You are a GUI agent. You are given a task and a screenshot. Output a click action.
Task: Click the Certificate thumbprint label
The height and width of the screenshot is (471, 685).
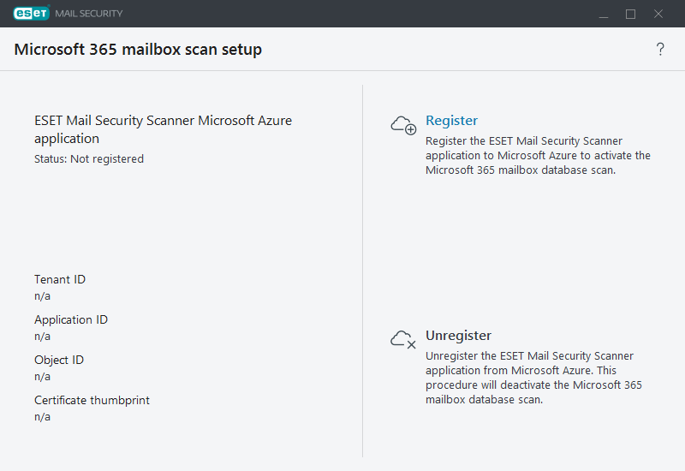coord(92,401)
